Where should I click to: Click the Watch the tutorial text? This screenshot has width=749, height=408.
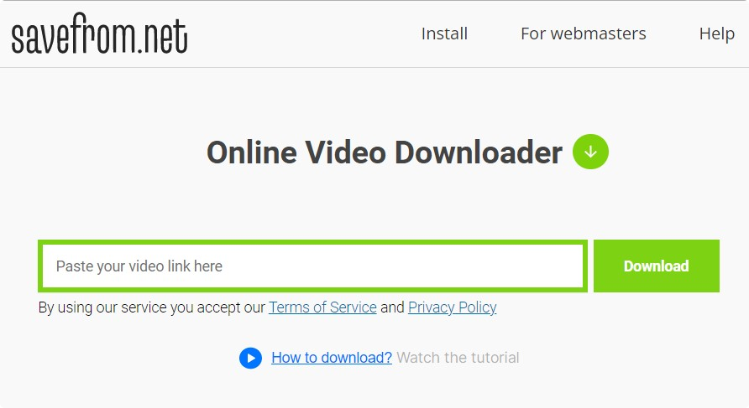[x=458, y=358]
